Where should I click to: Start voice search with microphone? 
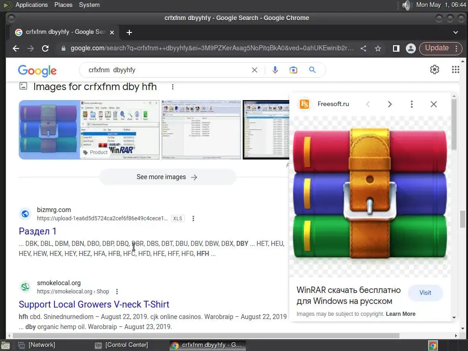(x=275, y=70)
